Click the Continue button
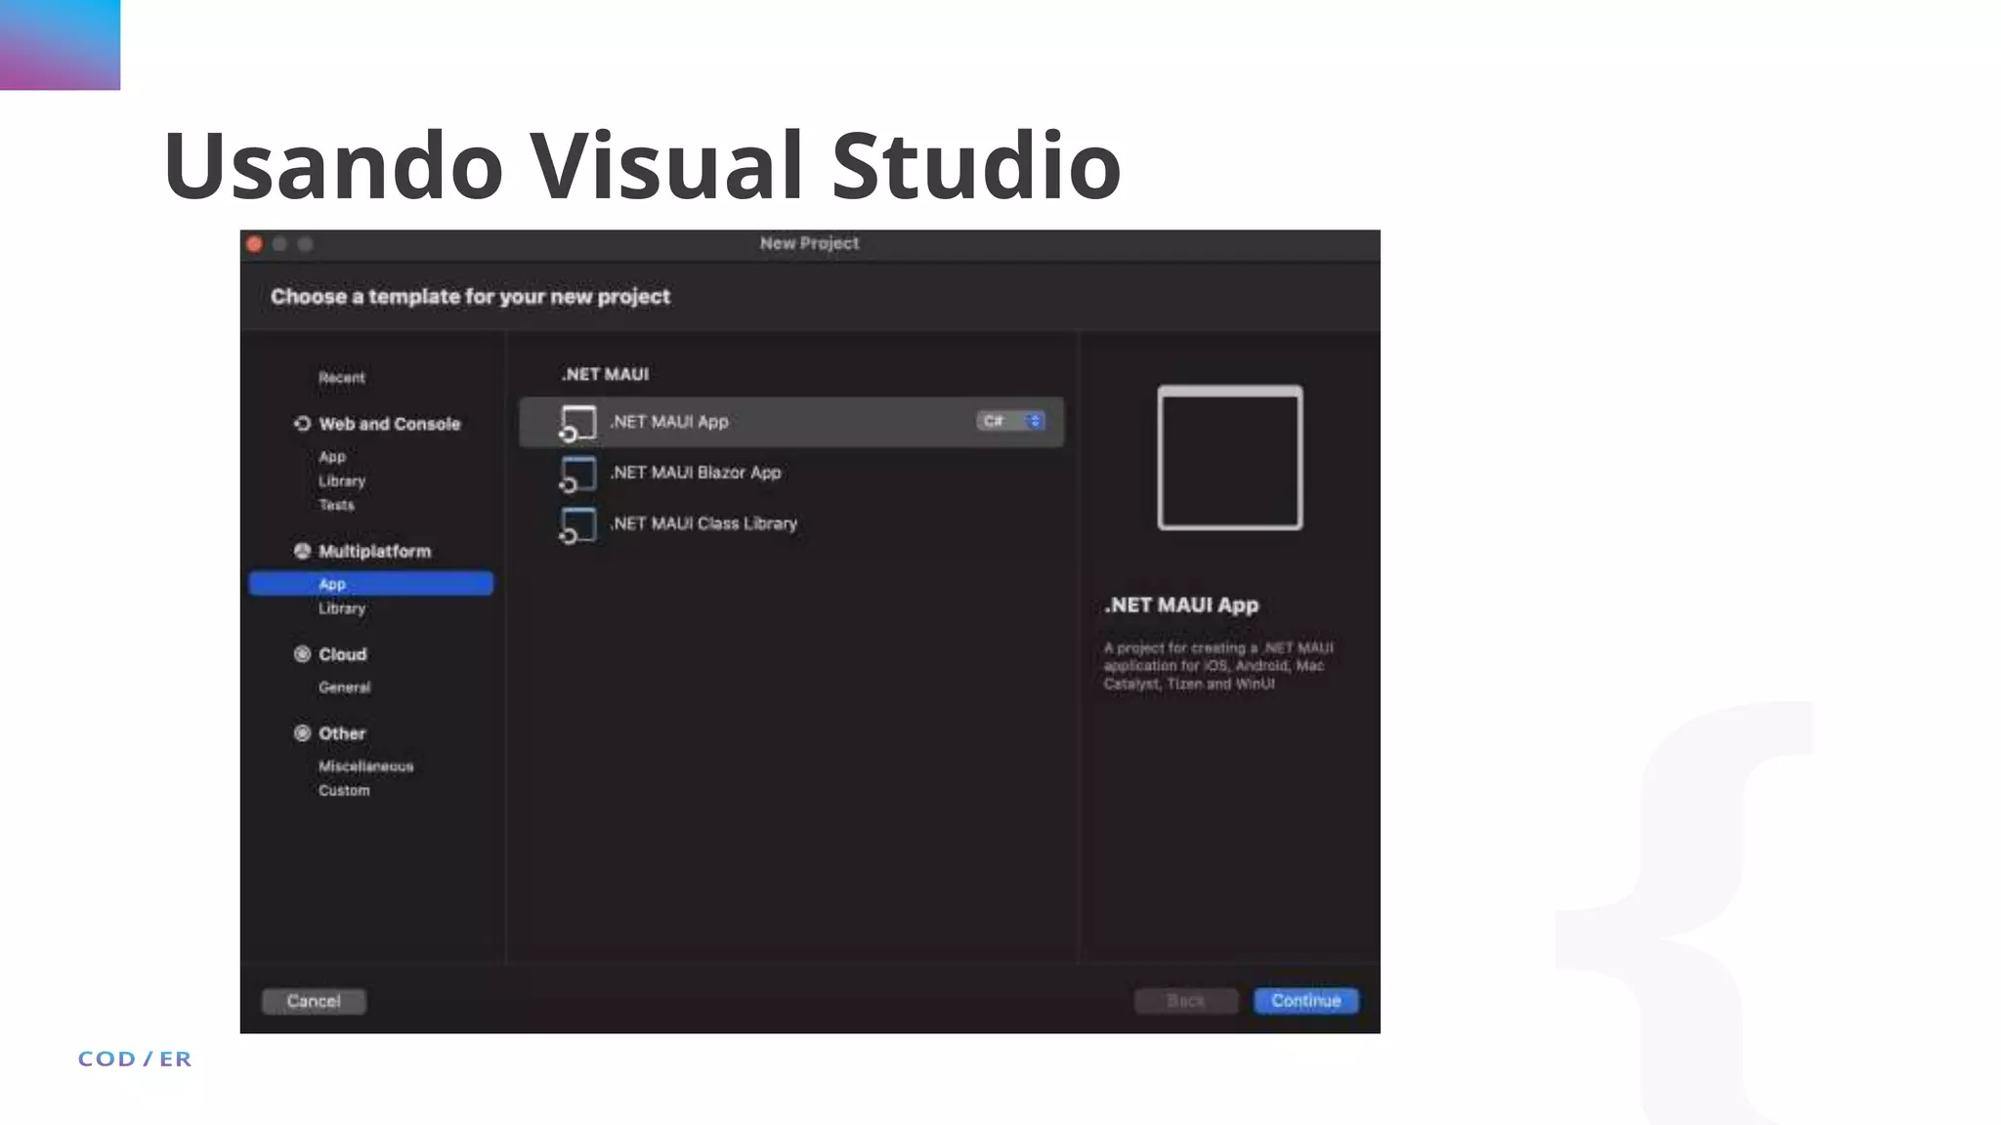 point(1305,1001)
